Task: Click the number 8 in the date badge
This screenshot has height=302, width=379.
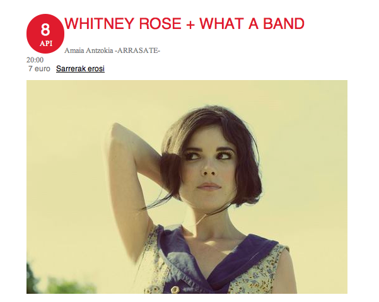Action: point(45,30)
